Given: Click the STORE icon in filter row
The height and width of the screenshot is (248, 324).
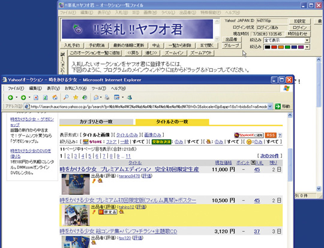Looking at the screenshot, I should [92, 142].
